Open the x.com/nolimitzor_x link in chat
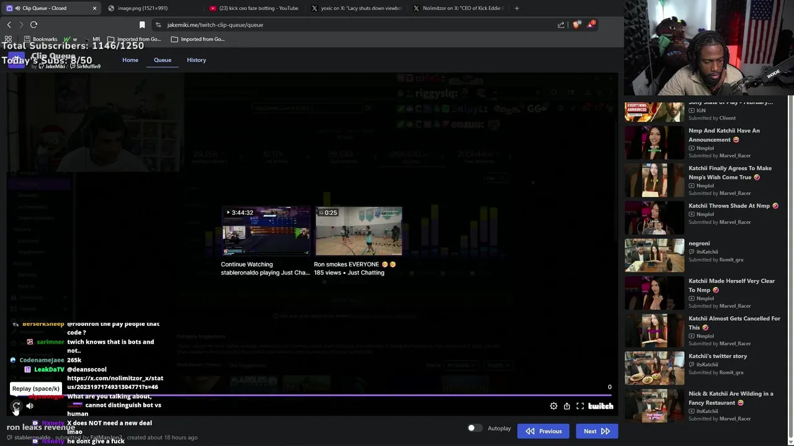This screenshot has width=794, height=446. click(x=115, y=382)
